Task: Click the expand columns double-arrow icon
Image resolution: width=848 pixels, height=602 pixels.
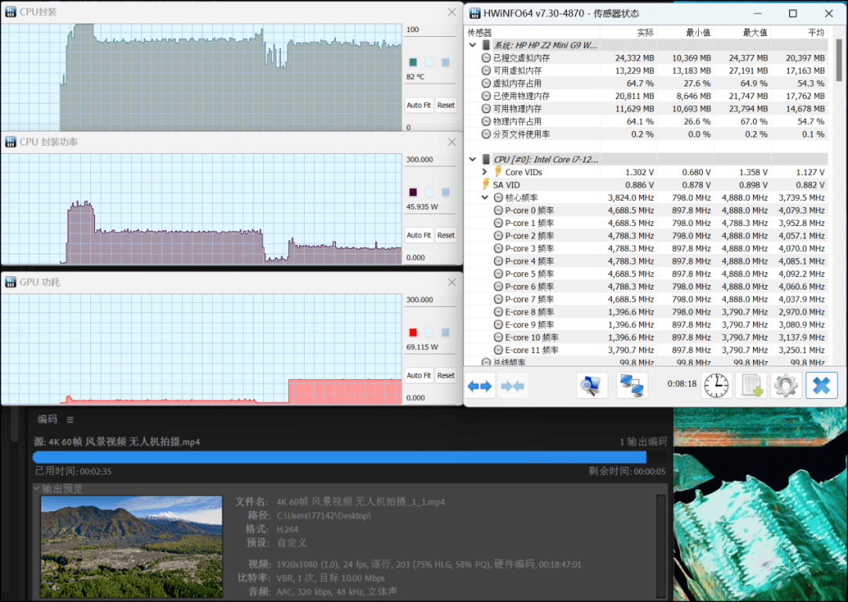Action: [x=480, y=385]
